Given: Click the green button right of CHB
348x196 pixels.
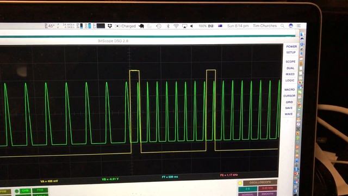Looking at the screenshot, I should pyautogui.click(x=40, y=190).
